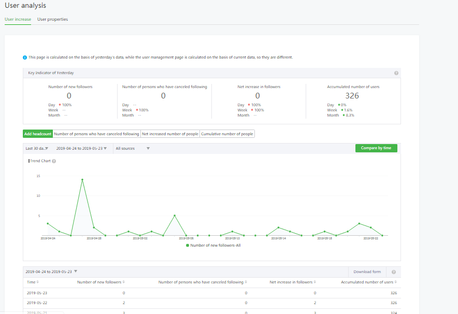
Task: Switch to User properties tab
Action: coord(52,19)
